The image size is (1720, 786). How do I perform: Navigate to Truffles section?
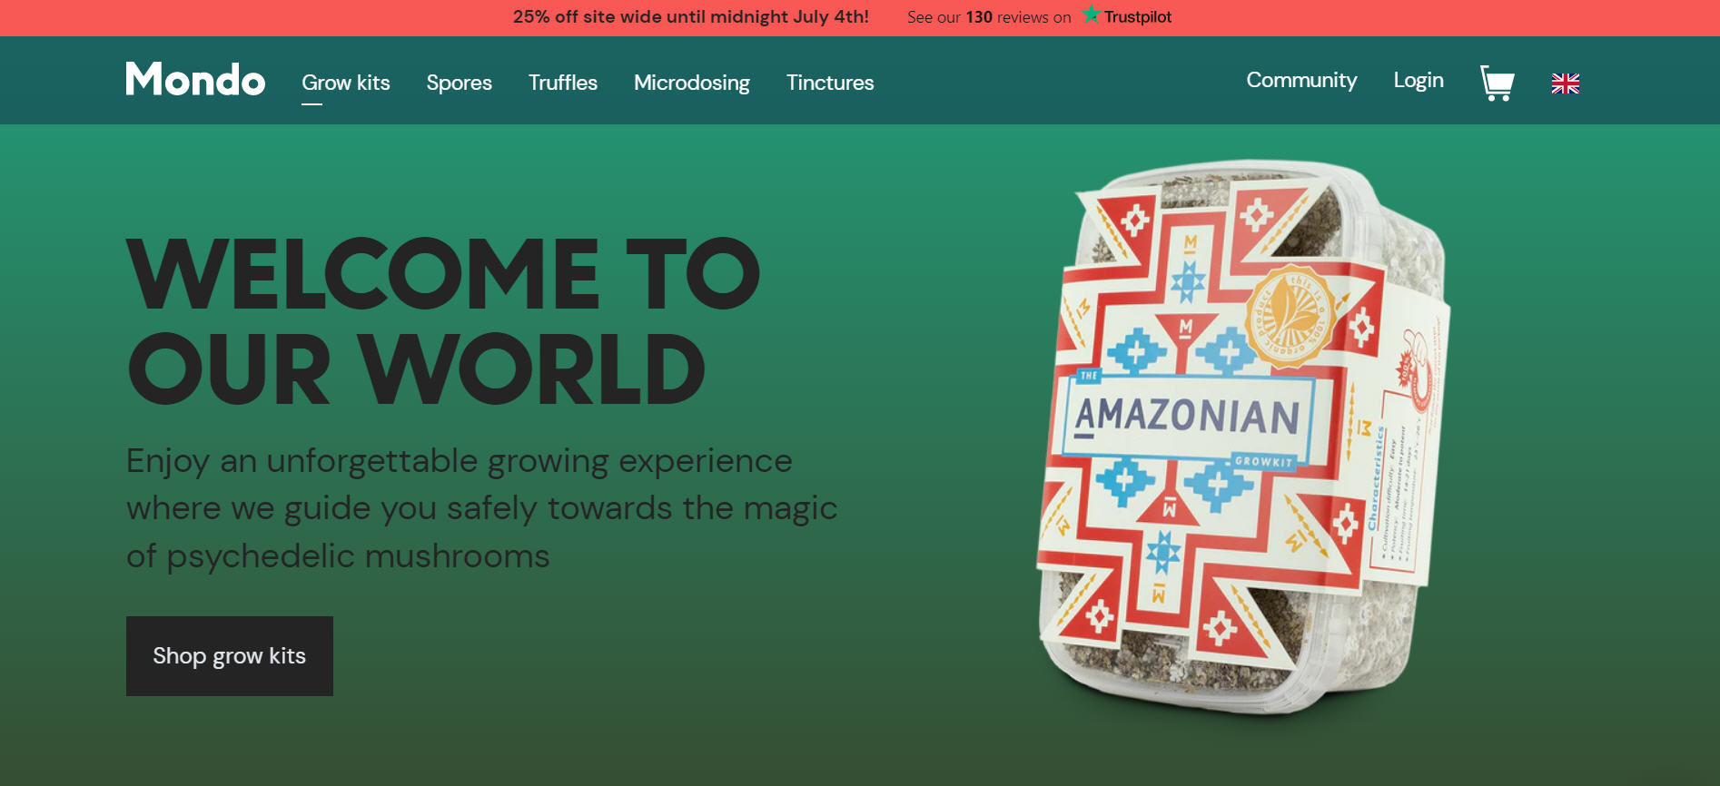coord(563,83)
